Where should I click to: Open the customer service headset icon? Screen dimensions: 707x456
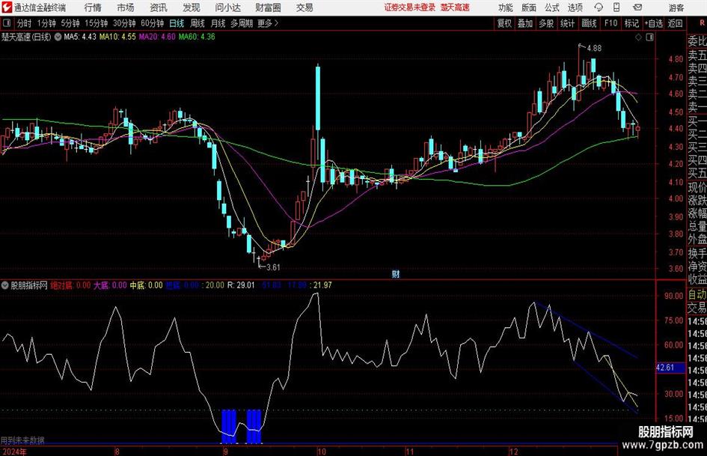click(x=599, y=7)
